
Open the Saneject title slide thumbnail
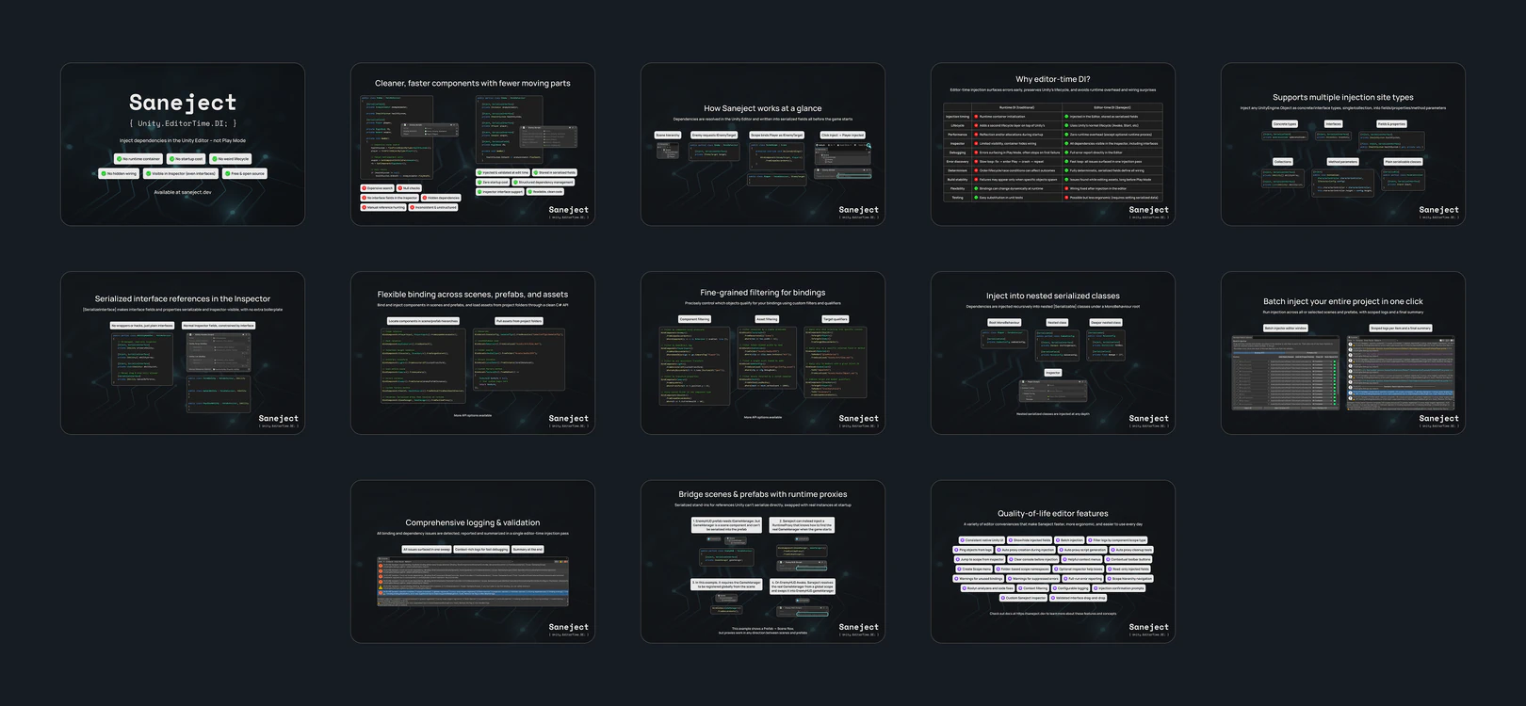183,144
